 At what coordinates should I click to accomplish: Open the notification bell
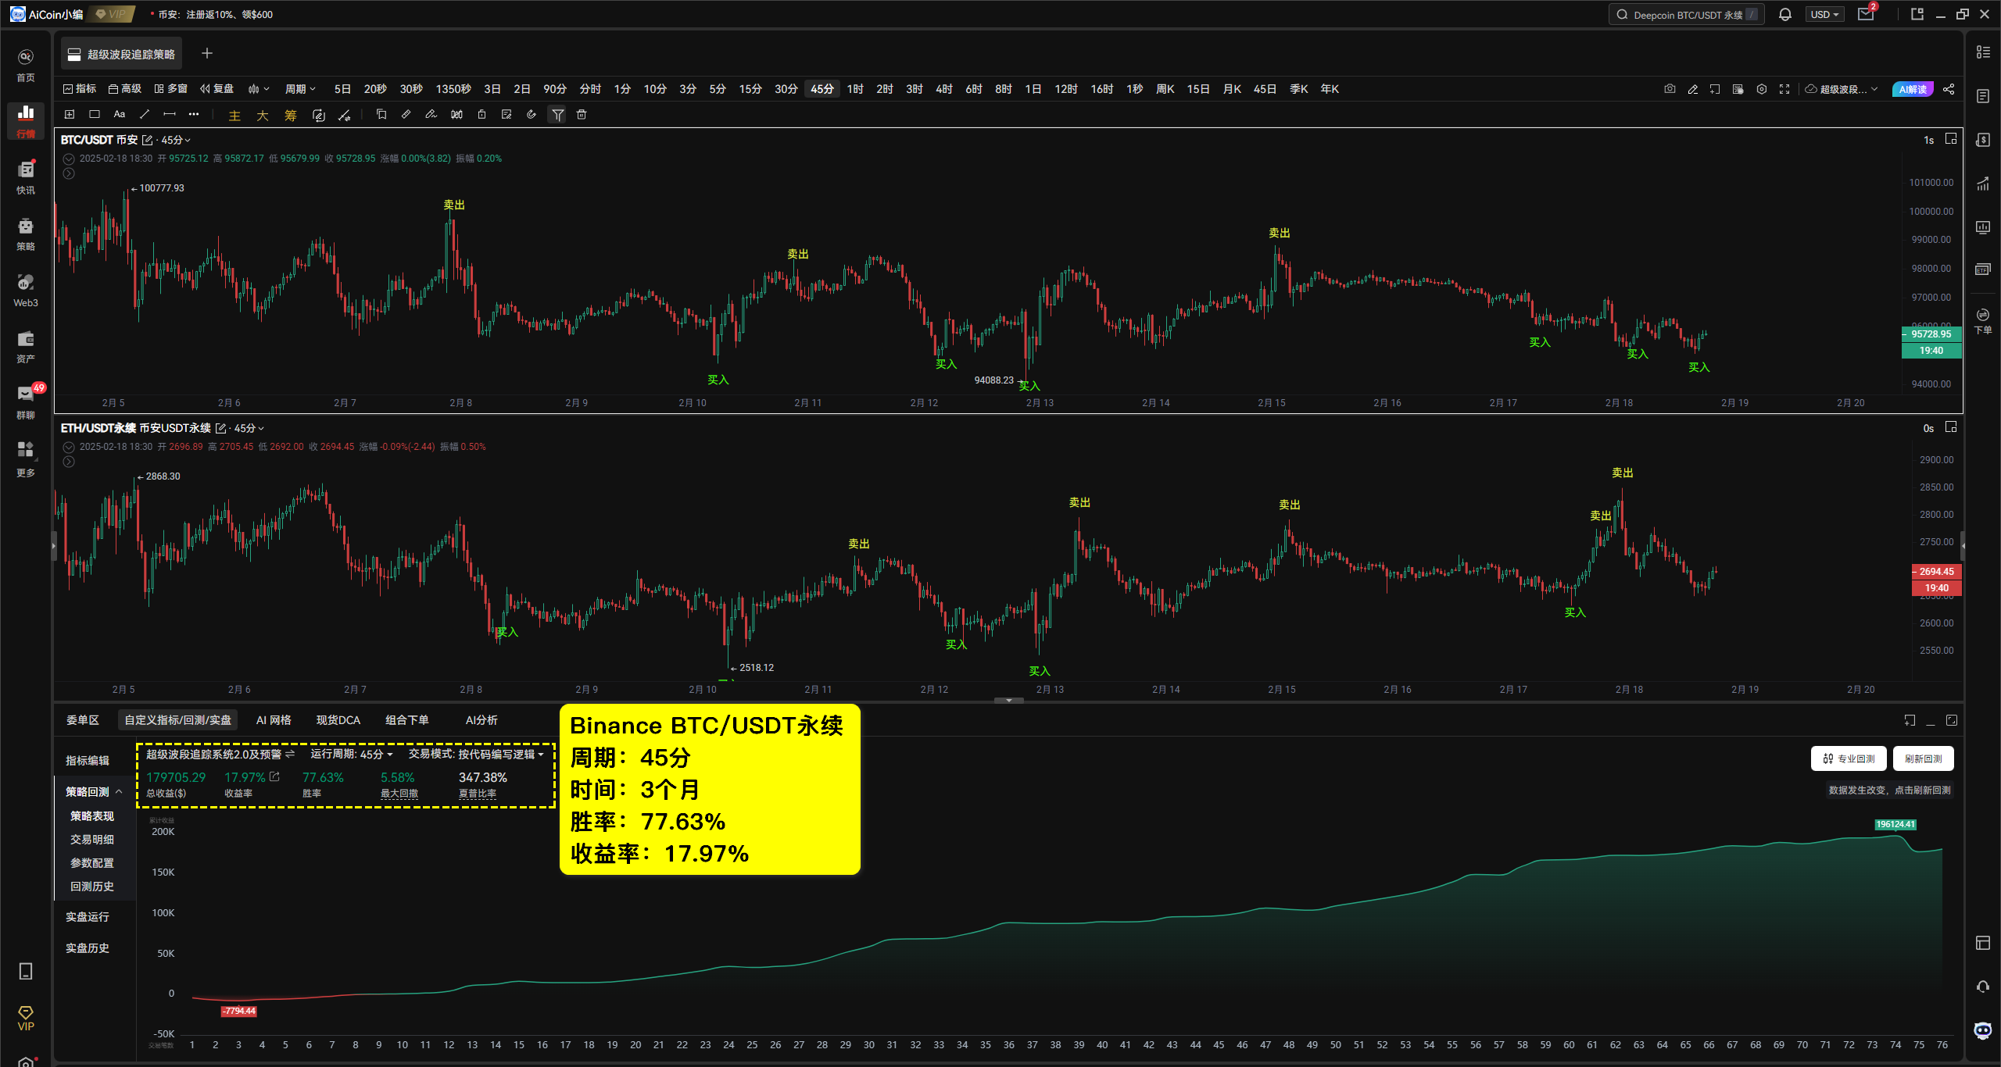click(1785, 14)
